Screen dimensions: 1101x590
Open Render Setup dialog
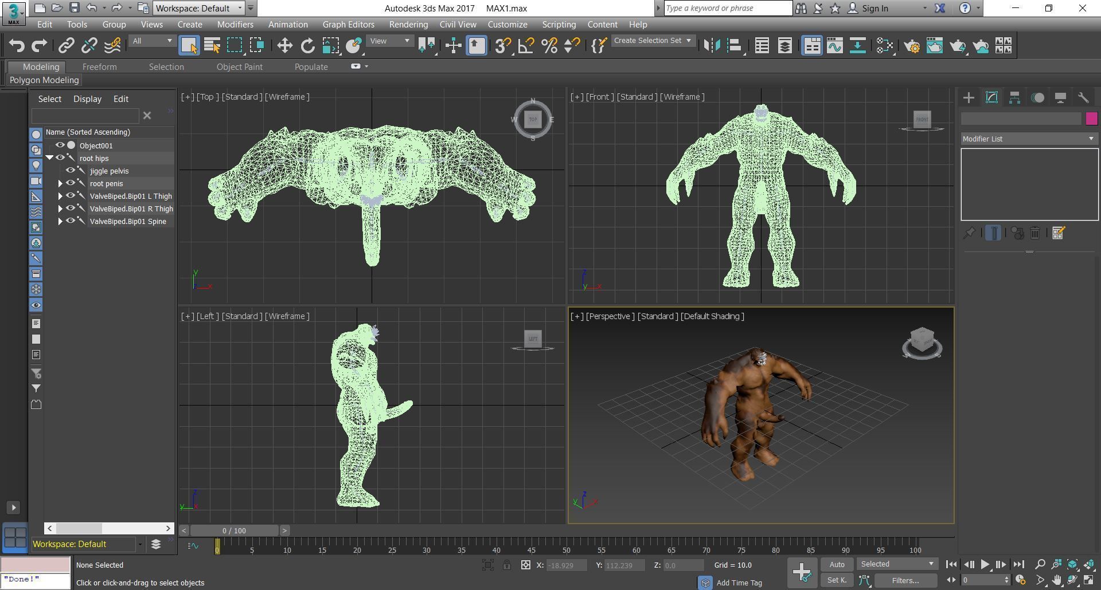(x=912, y=46)
